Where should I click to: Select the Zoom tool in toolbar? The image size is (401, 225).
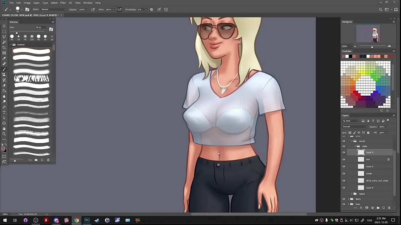(x=4, y=134)
